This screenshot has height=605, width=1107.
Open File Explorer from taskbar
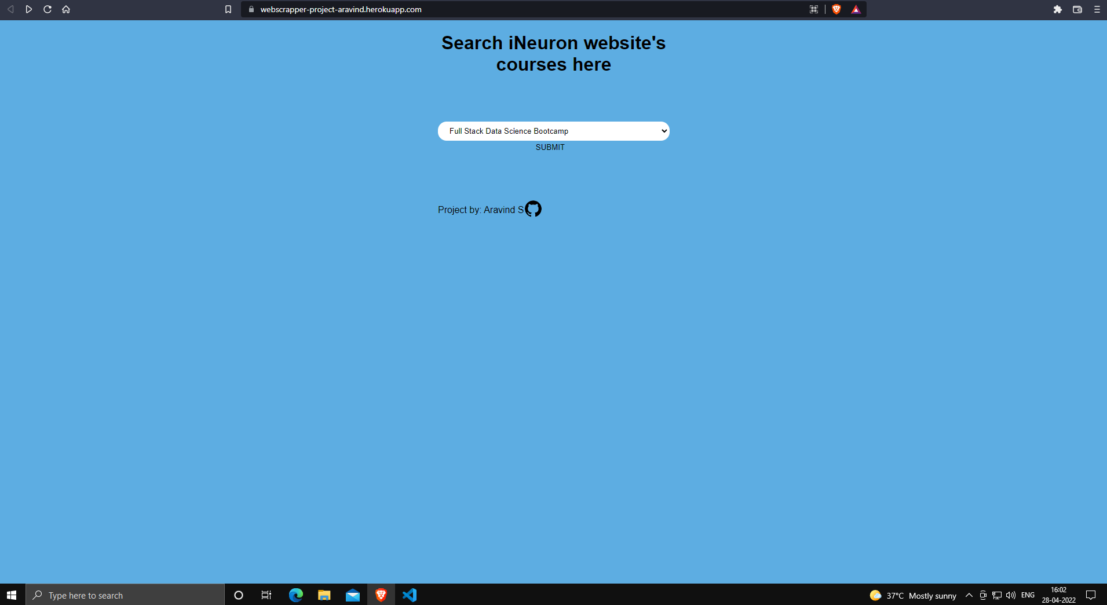(324, 595)
